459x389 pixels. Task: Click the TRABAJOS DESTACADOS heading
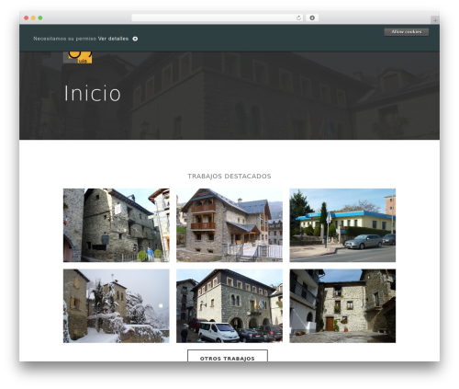pyautogui.click(x=229, y=177)
